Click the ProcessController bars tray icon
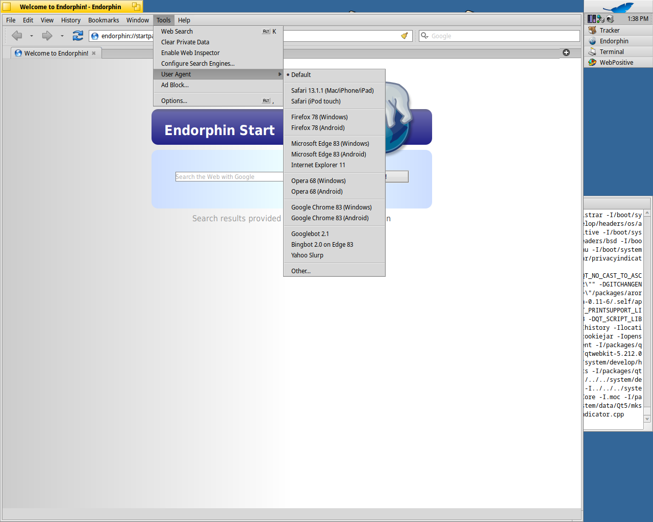Viewport: 653px width, 522px height. (591, 19)
